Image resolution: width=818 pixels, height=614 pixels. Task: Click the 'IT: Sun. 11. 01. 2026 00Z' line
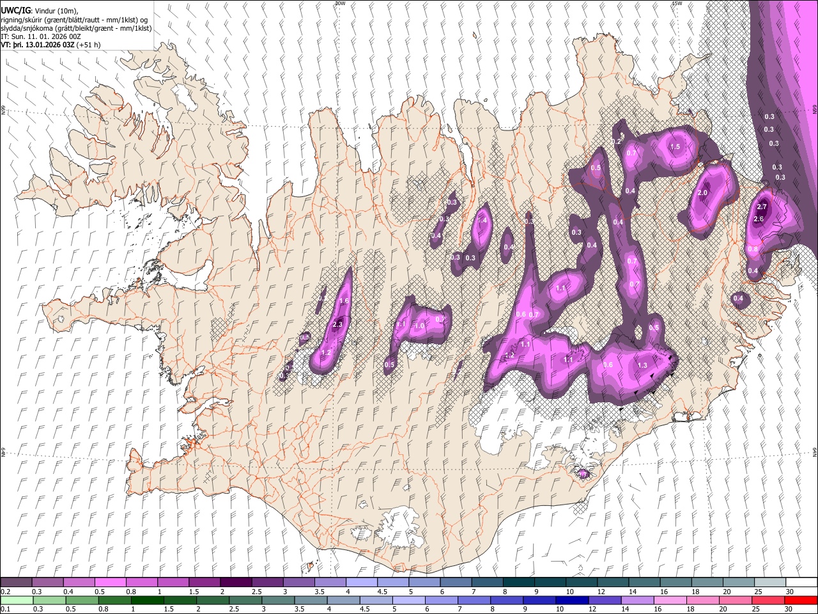(40, 37)
